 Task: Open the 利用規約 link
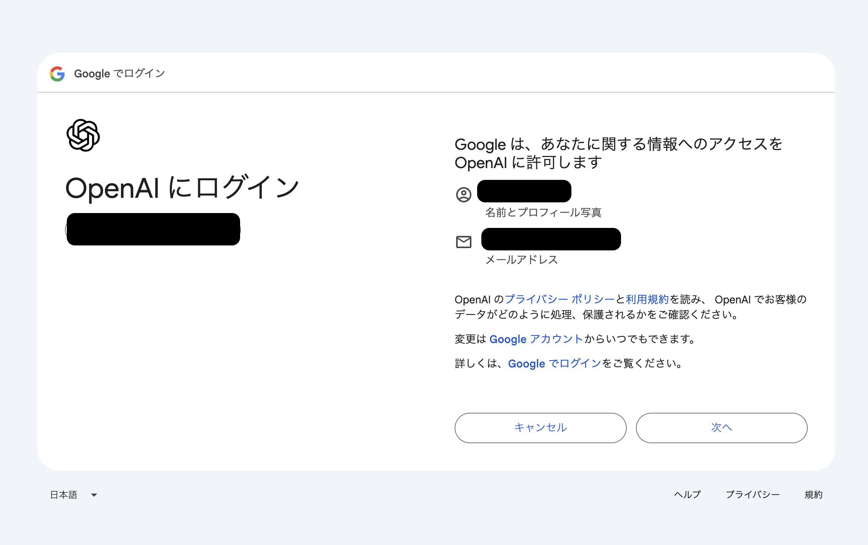647,300
